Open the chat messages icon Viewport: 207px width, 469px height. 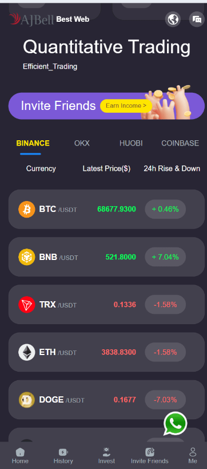[x=197, y=19]
